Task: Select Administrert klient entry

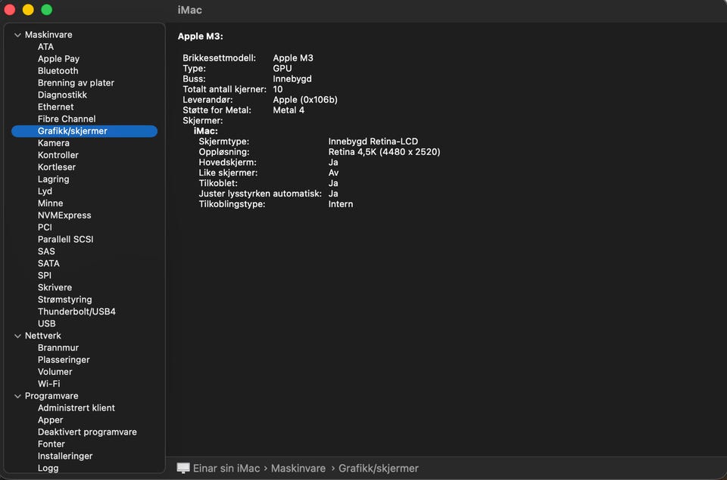Action: coord(76,407)
